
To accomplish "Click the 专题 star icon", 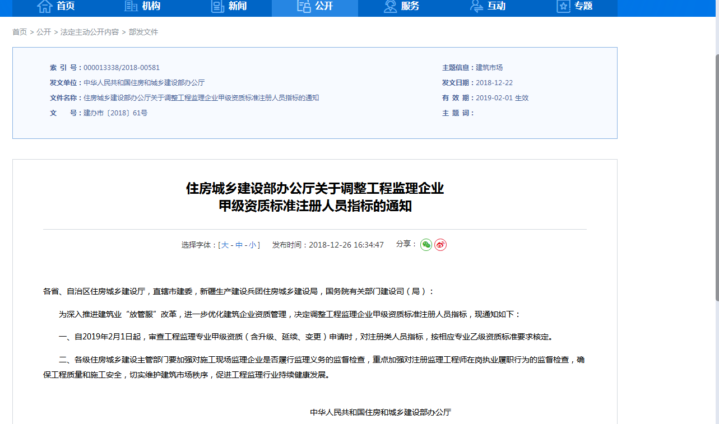I will pos(563,6).
